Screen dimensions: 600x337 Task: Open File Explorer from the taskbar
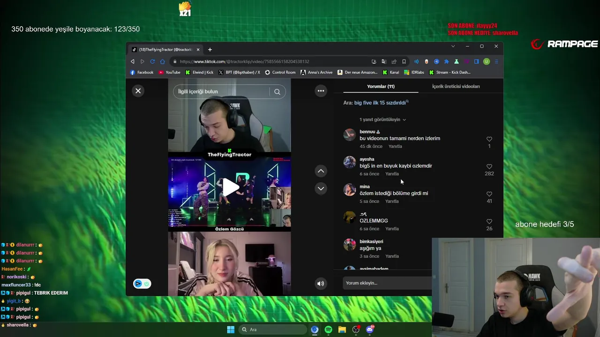pyautogui.click(x=342, y=330)
